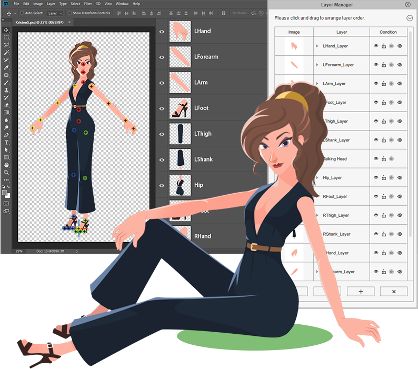
Task: Select the Horizontal Type tool
Action: click(6, 143)
